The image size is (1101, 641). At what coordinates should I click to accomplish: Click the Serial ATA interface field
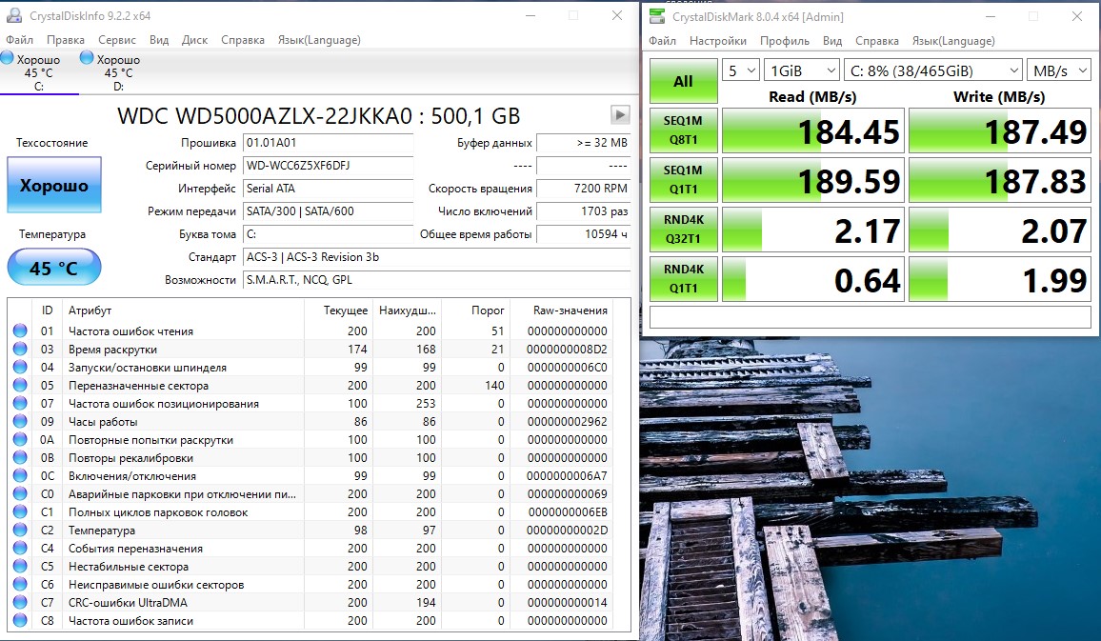pyautogui.click(x=328, y=189)
